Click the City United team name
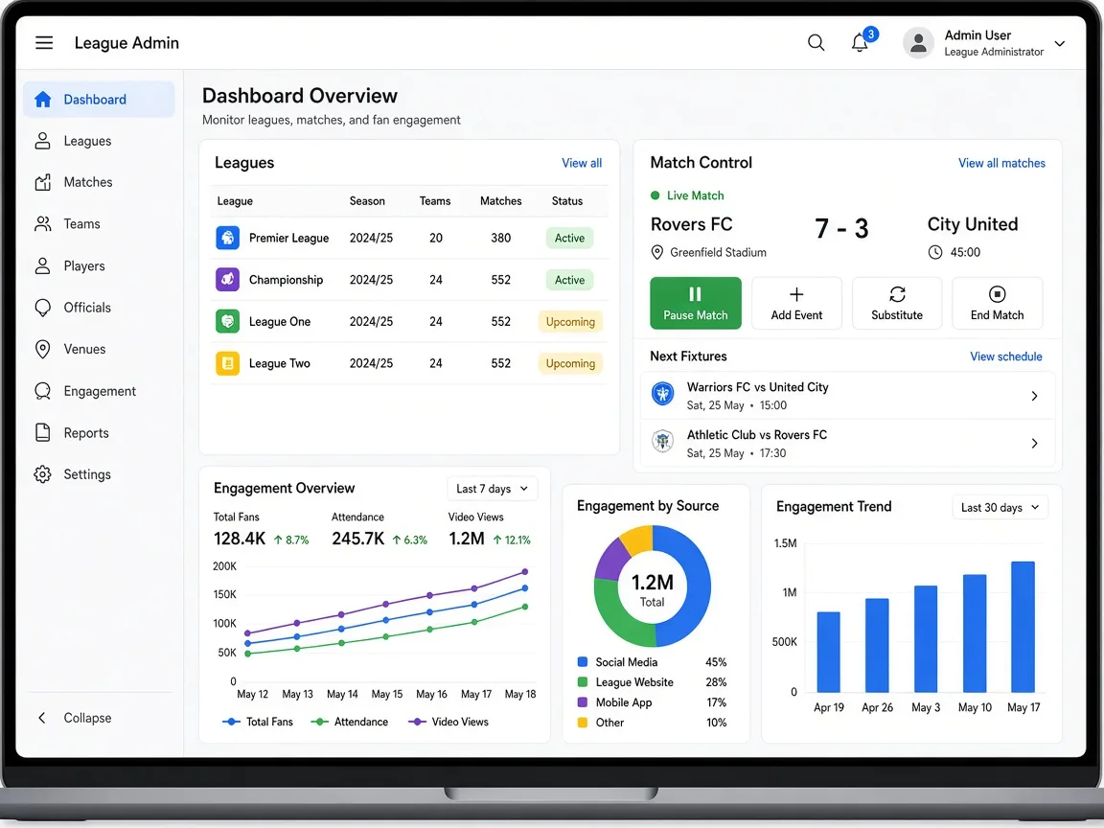 tap(973, 224)
